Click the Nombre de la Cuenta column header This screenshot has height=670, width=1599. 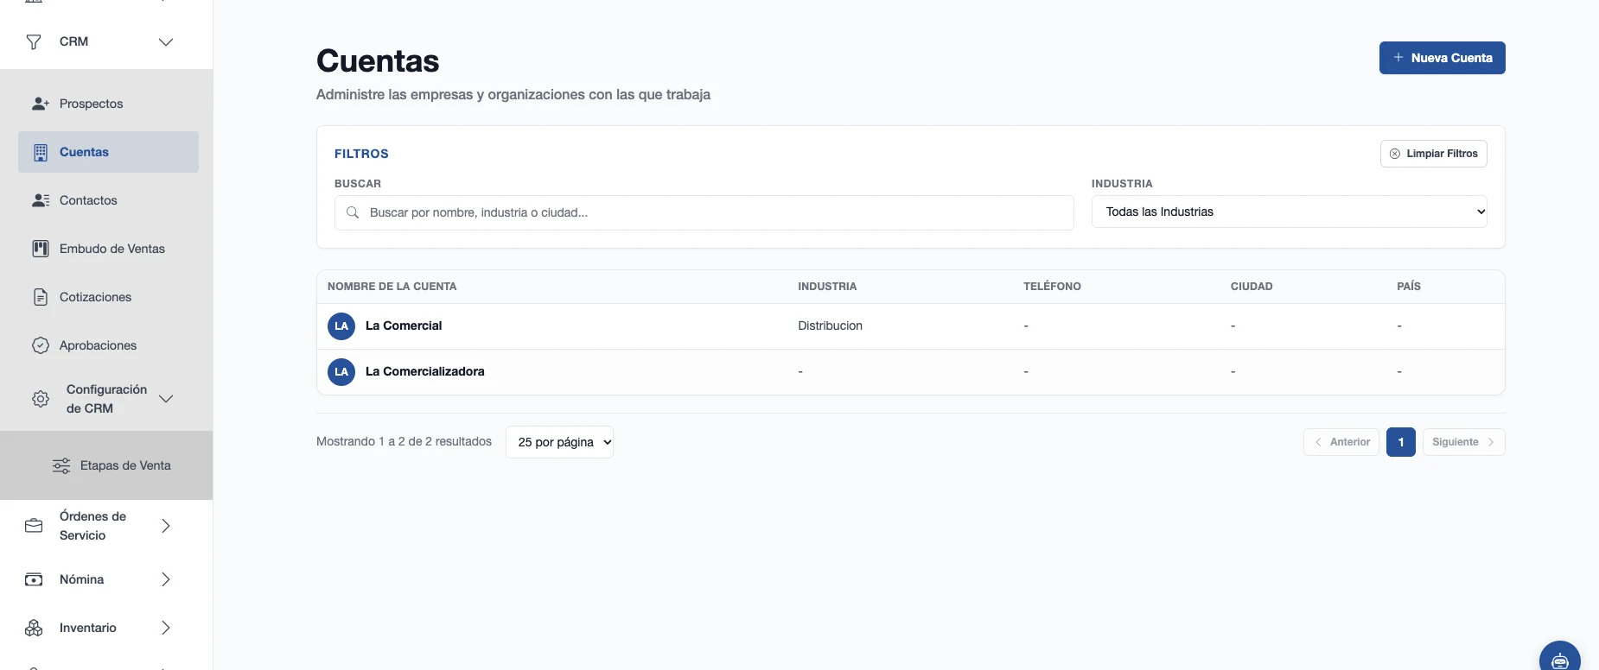coord(392,287)
